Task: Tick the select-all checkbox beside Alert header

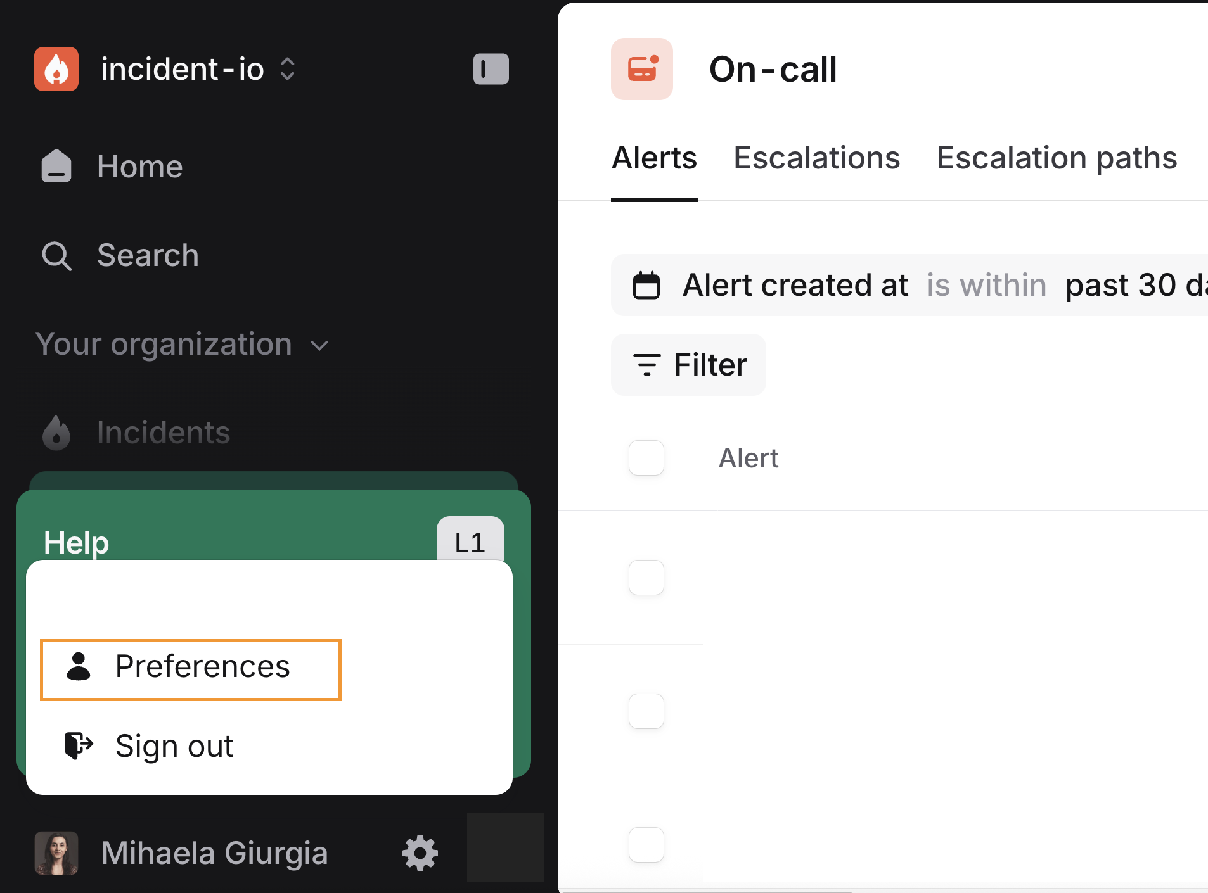Action: (x=646, y=458)
